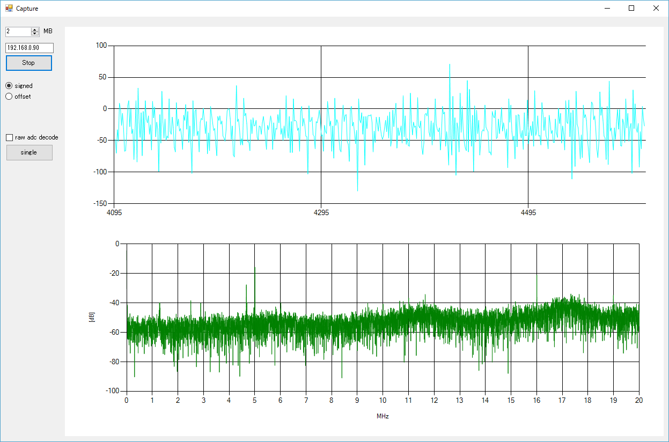Close the Capture window
The height and width of the screenshot is (442, 669).
(x=656, y=8)
